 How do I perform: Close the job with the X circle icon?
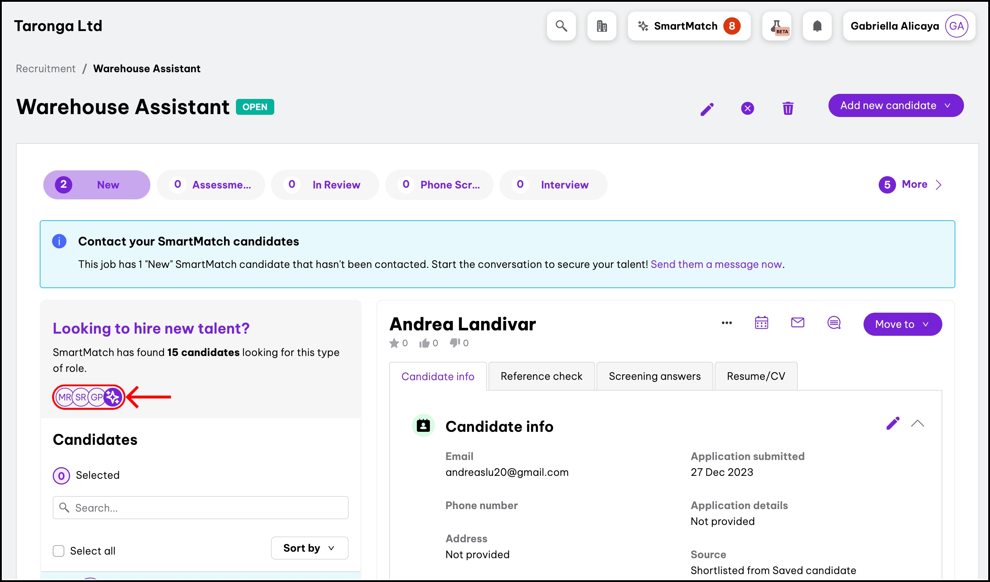[x=747, y=108]
